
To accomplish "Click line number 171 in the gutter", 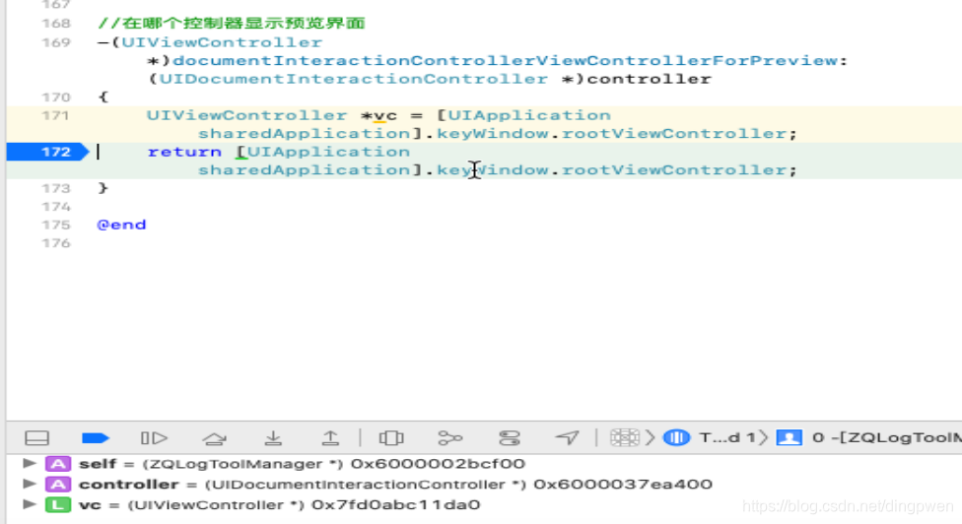I will click(56, 115).
